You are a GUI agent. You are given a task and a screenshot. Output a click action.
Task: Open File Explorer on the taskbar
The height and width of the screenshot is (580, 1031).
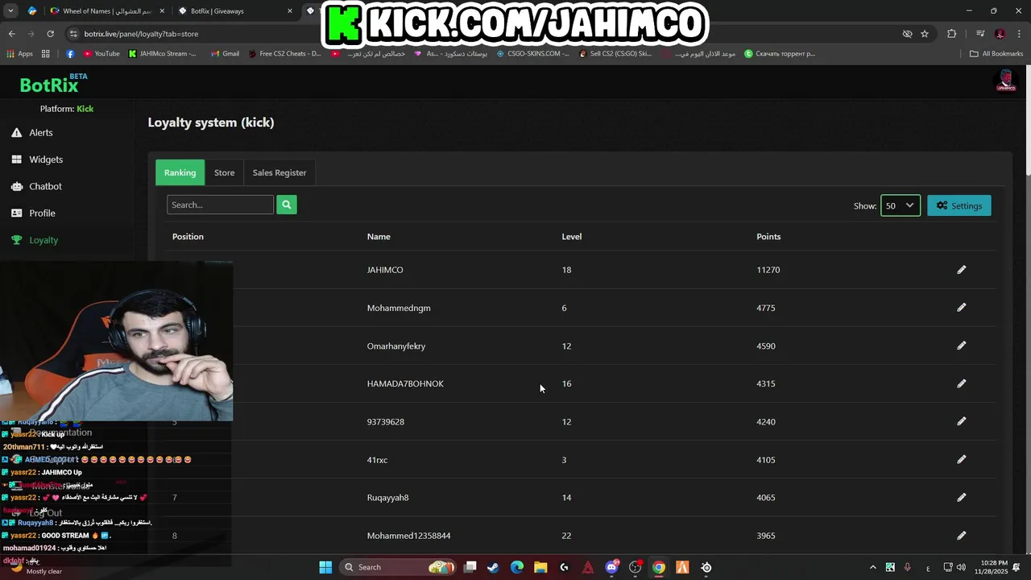click(x=540, y=567)
